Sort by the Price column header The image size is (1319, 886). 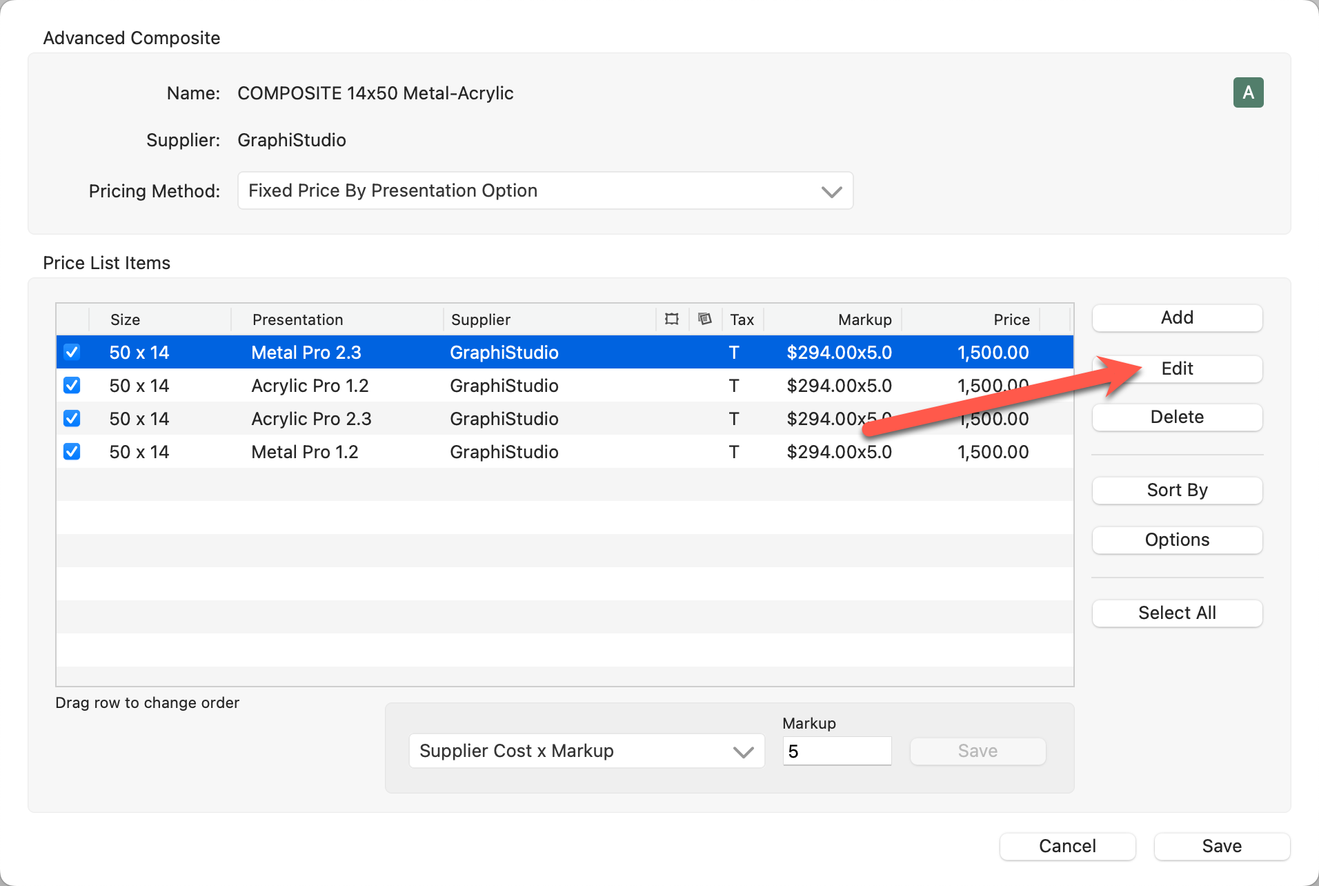pos(1011,319)
